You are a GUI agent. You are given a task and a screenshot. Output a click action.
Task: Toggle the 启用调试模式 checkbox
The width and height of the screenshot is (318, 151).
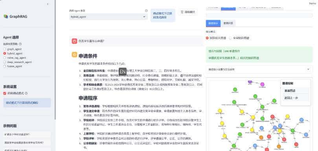point(5,93)
